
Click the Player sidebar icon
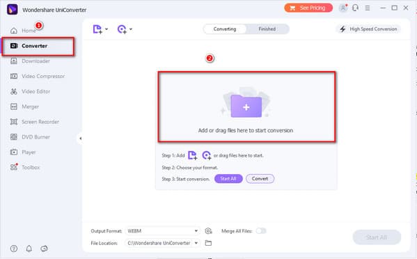click(x=14, y=152)
